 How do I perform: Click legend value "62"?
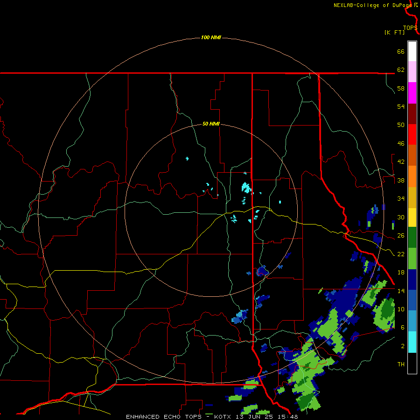click(401, 70)
